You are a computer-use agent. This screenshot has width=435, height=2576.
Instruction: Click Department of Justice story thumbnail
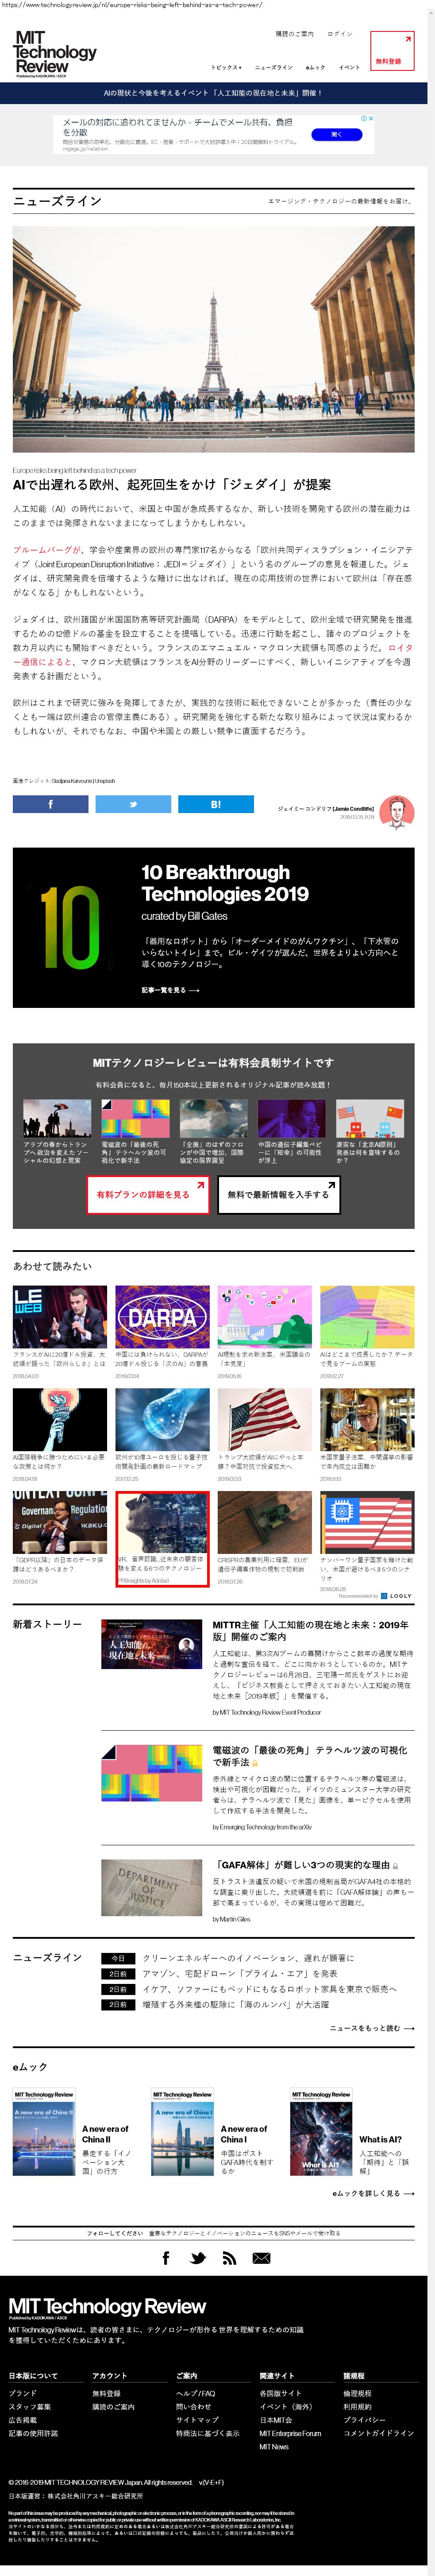tap(152, 1887)
